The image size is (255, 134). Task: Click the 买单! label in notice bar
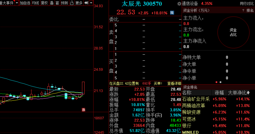point(158,84)
